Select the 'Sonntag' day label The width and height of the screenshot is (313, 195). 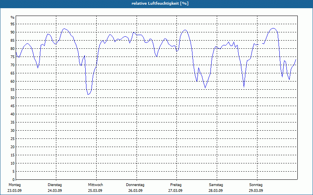tap(256, 185)
